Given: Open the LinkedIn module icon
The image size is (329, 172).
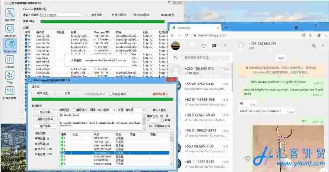Looking at the screenshot, I should pyautogui.click(x=10, y=60).
